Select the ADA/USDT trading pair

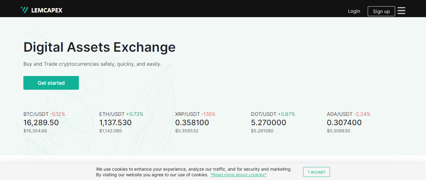coord(340,114)
